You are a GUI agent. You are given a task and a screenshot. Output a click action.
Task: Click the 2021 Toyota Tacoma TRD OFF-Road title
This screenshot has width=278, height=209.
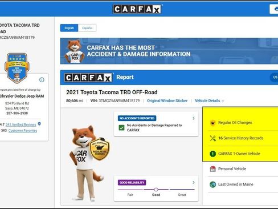(x=112, y=93)
